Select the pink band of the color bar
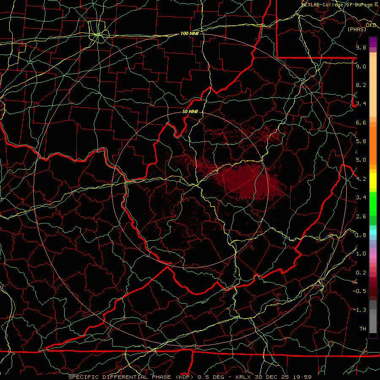 click(373, 256)
